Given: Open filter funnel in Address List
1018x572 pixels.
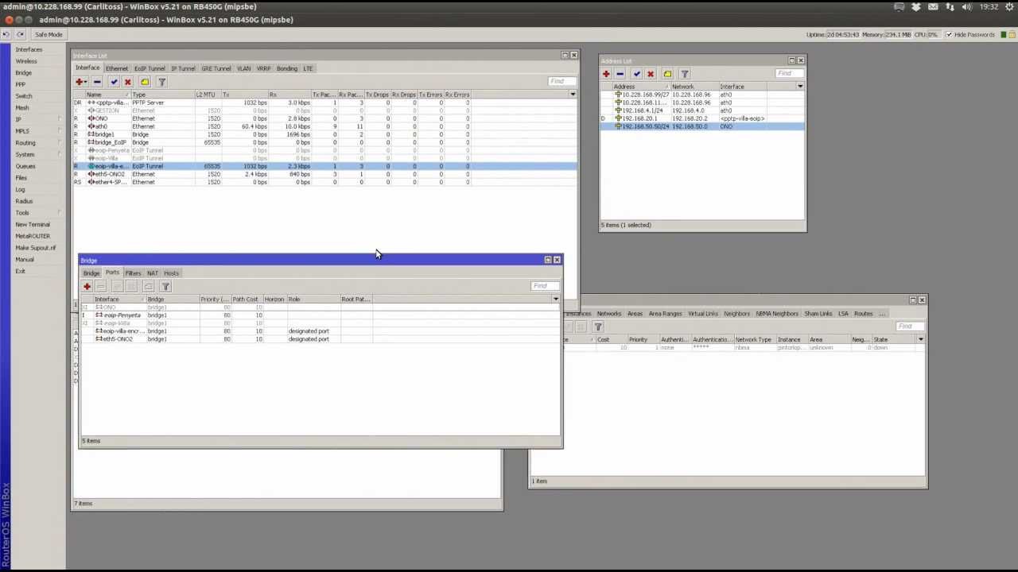Looking at the screenshot, I should coord(685,74).
